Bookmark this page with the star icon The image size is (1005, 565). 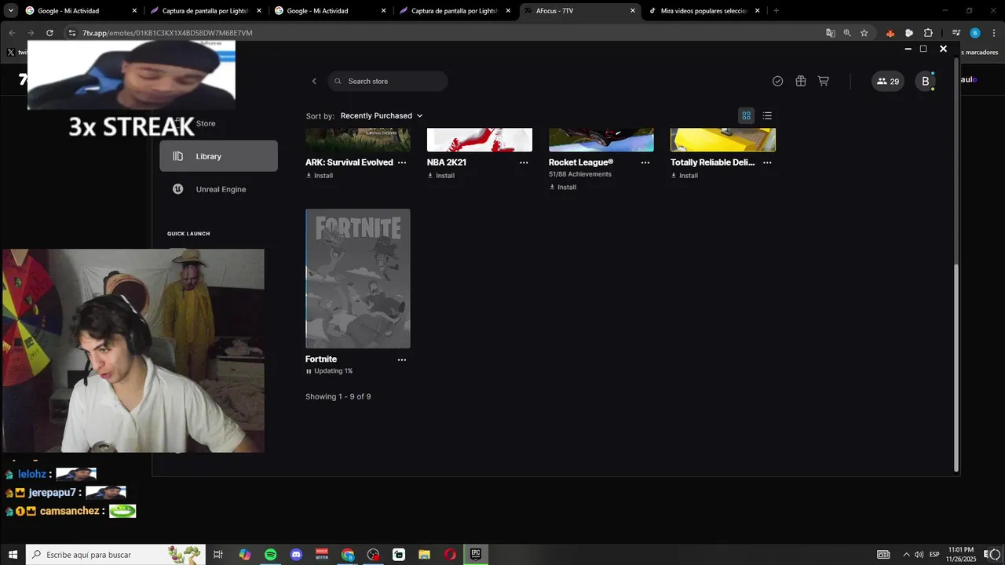(x=864, y=33)
